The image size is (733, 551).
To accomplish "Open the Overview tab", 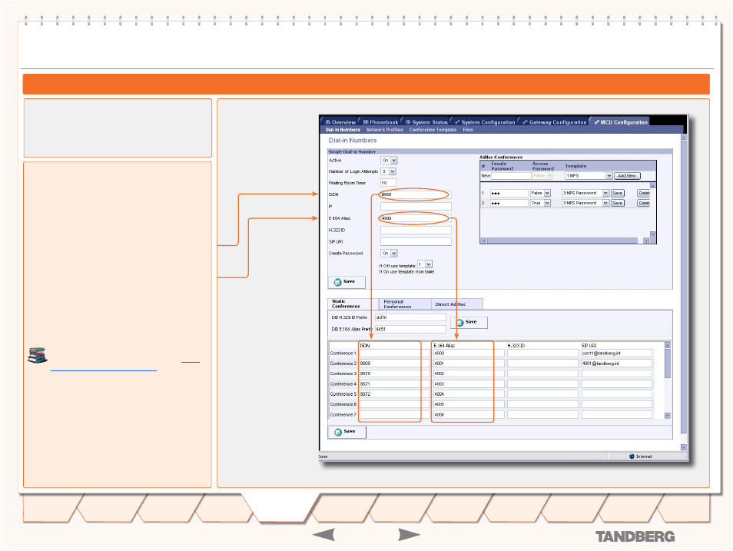I will (x=341, y=122).
